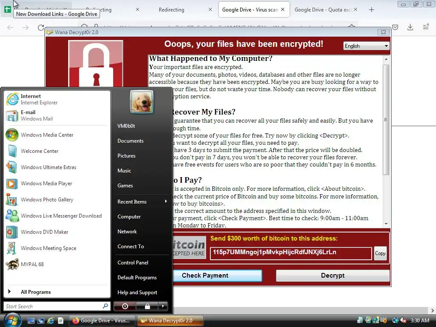Viewport: 436px width, 327px height.
Task: Click the Decrypt button
Action: (x=333, y=275)
